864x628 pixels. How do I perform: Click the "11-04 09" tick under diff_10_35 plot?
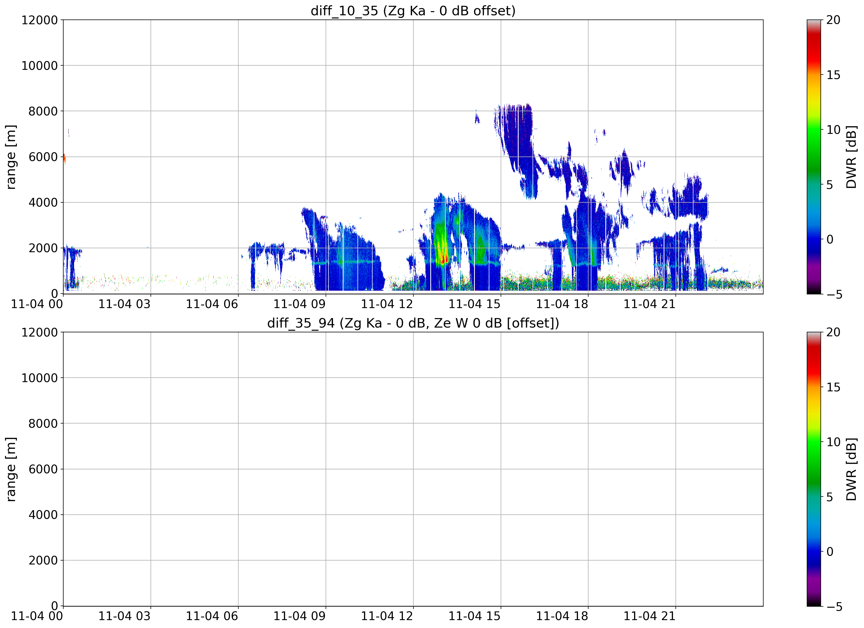(300, 304)
